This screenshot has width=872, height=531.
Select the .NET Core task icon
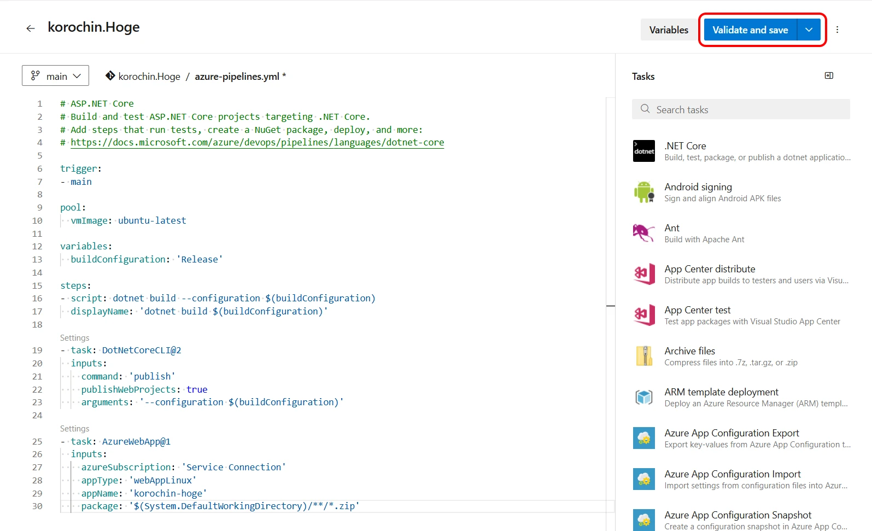click(643, 151)
